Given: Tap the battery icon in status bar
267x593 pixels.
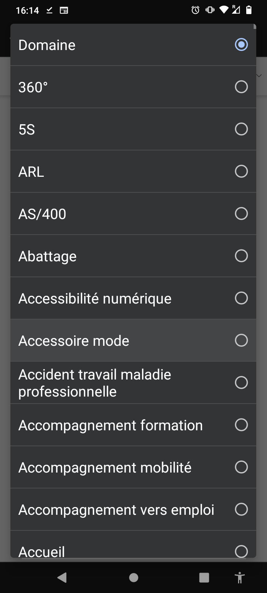Looking at the screenshot, I should [x=249, y=10].
